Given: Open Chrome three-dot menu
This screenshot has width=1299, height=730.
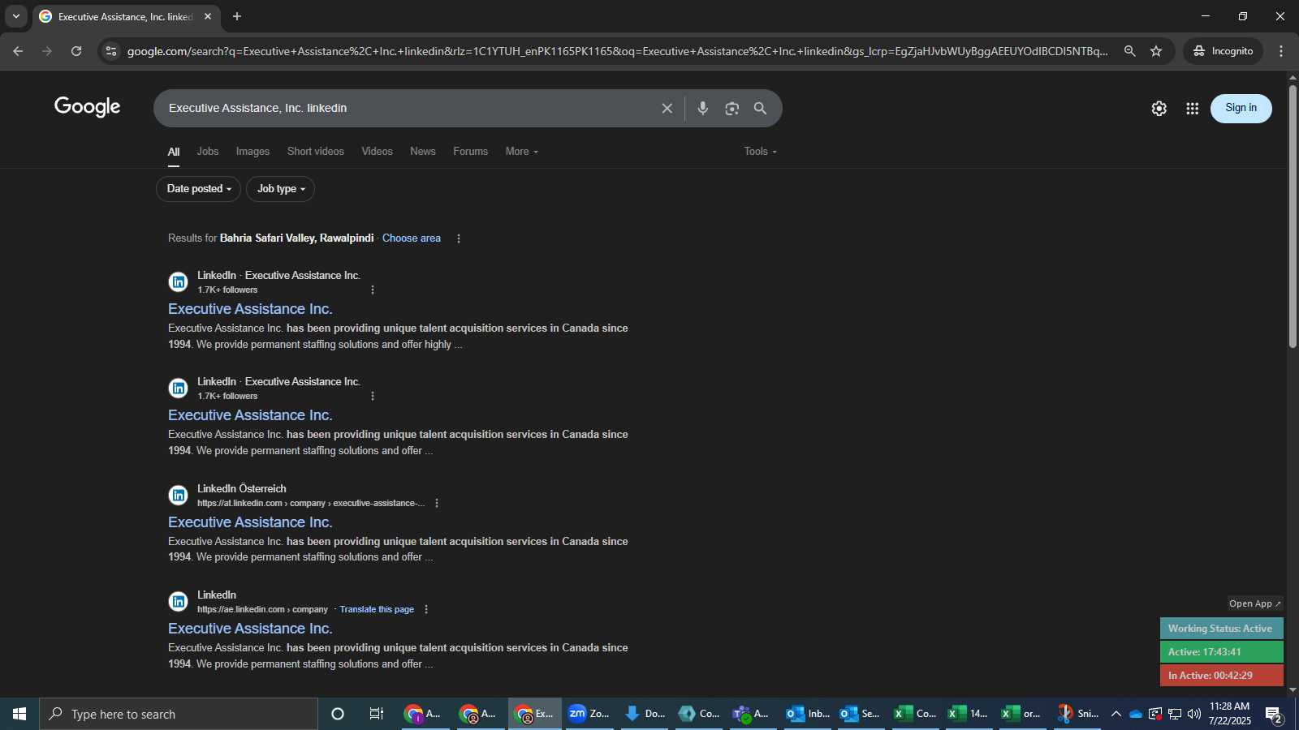Looking at the screenshot, I should [1281, 51].
